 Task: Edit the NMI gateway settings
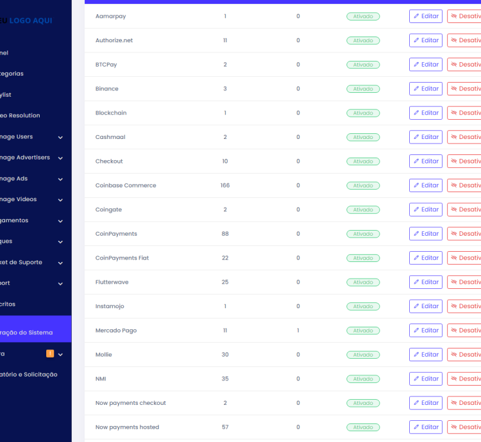[426, 379]
